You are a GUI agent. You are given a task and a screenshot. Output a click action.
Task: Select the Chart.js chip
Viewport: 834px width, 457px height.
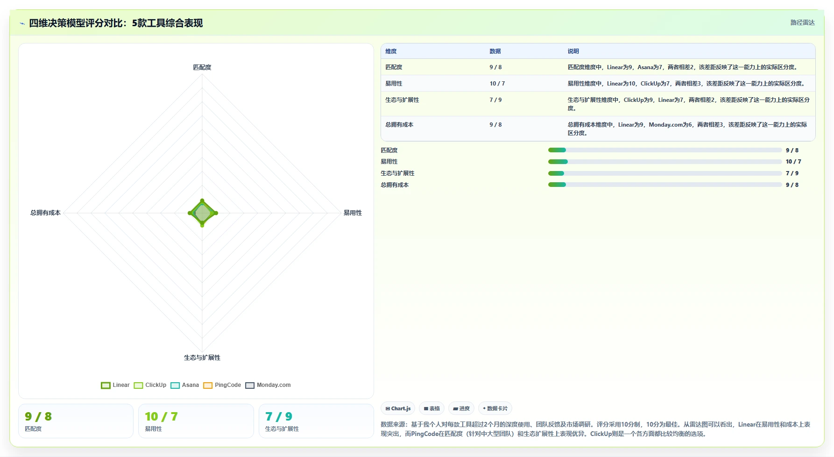click(x=398, y=408)
